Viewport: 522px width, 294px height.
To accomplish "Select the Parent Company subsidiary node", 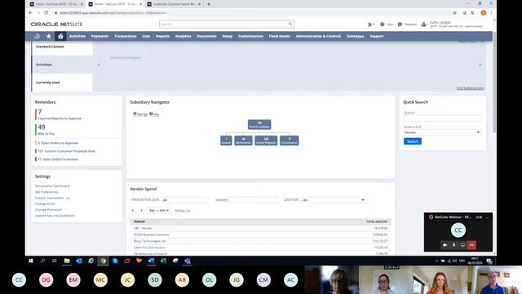I will click(259, 125).
